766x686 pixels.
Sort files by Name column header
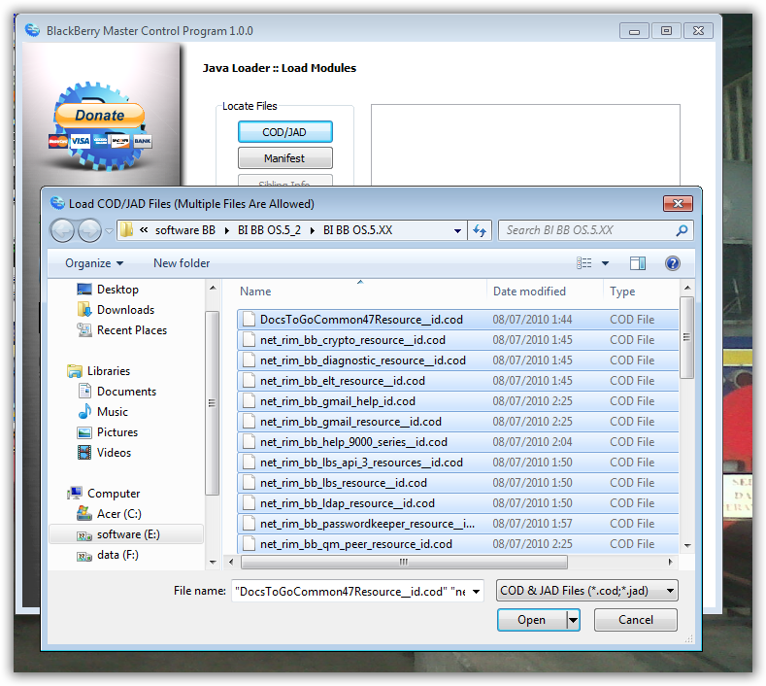(360, 292)
